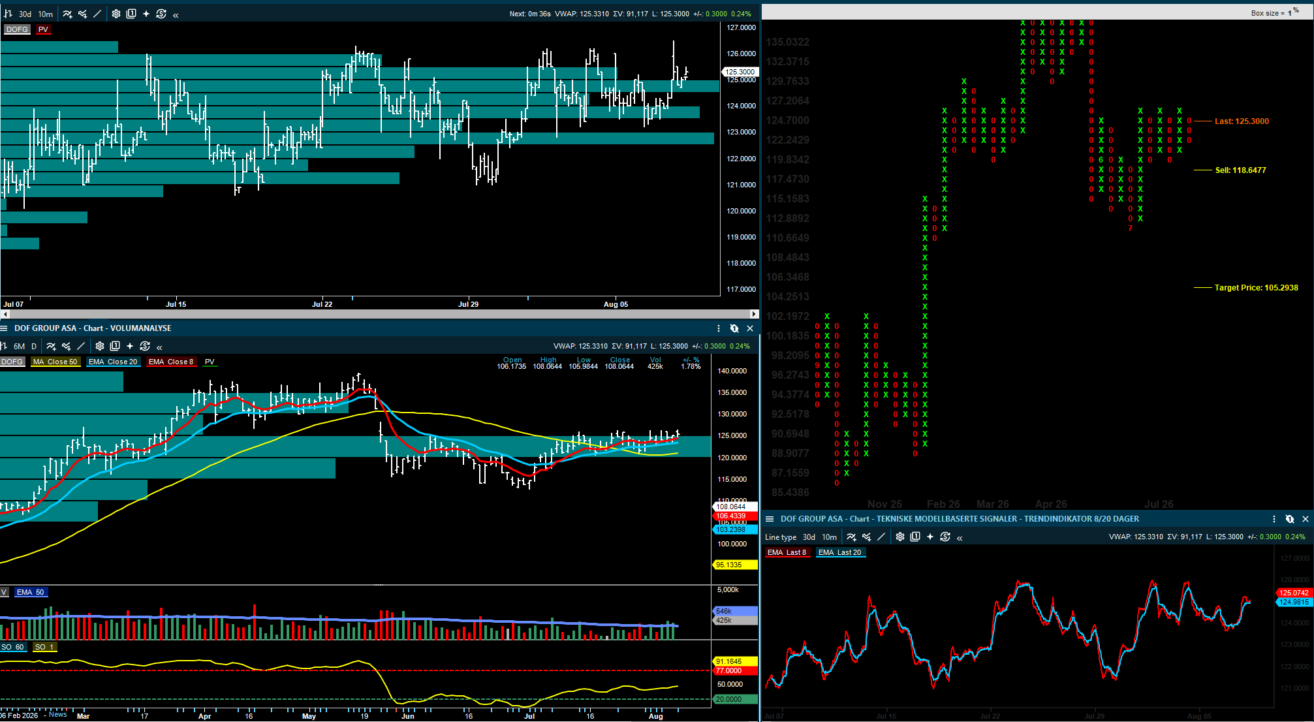Click the SO 60 stochastic label
The width and height of the screenshot is (1314, 722).
point(12,647)
